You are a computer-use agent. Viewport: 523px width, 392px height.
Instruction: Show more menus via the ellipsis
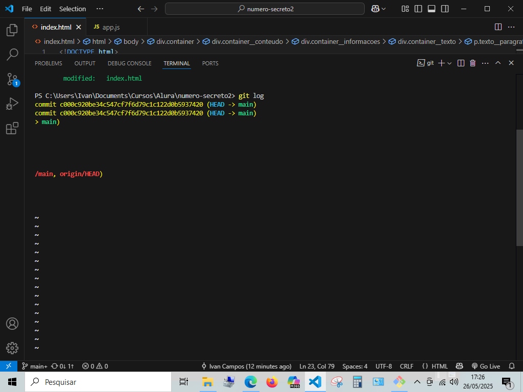(x=100, y=9)
